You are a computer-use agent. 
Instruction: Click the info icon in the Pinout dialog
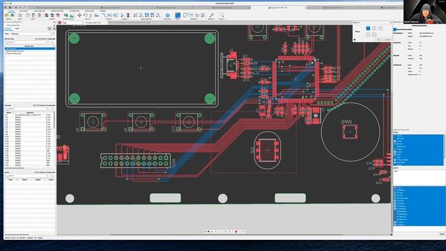point(355,40)
